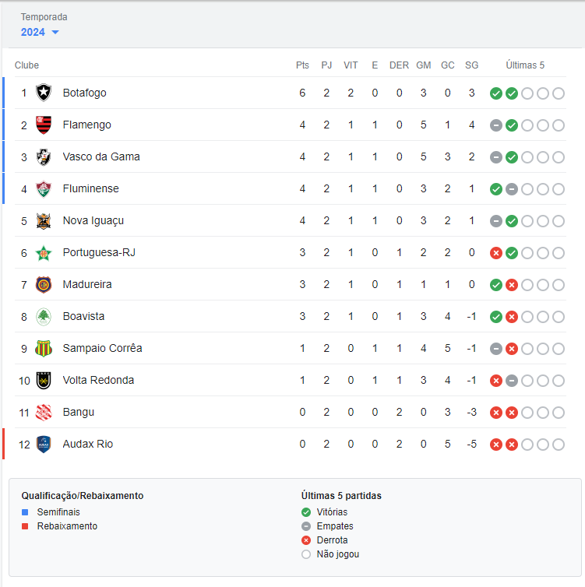Screen dimensions: 585x587
Task: Click Botafogo's first green win indicator
Action: pyautogui.click(x=496, y=93)
